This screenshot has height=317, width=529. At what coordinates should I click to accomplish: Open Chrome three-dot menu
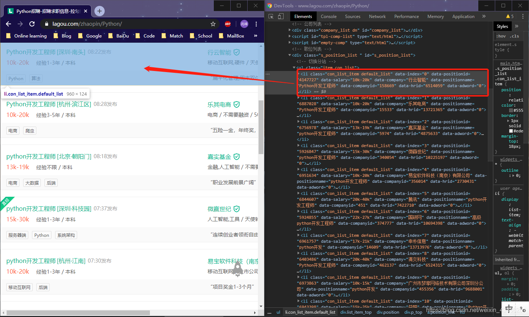click(256, 24)
